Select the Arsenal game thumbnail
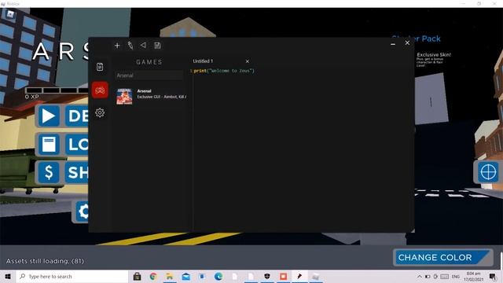The height and width of the screenshot is (283, 503). (124, 96)
